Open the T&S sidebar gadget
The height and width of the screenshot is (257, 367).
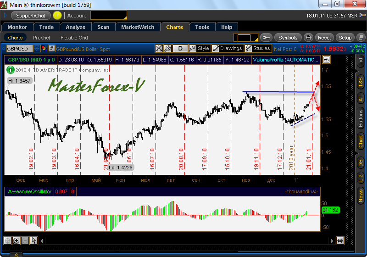[x=361, y=82]
